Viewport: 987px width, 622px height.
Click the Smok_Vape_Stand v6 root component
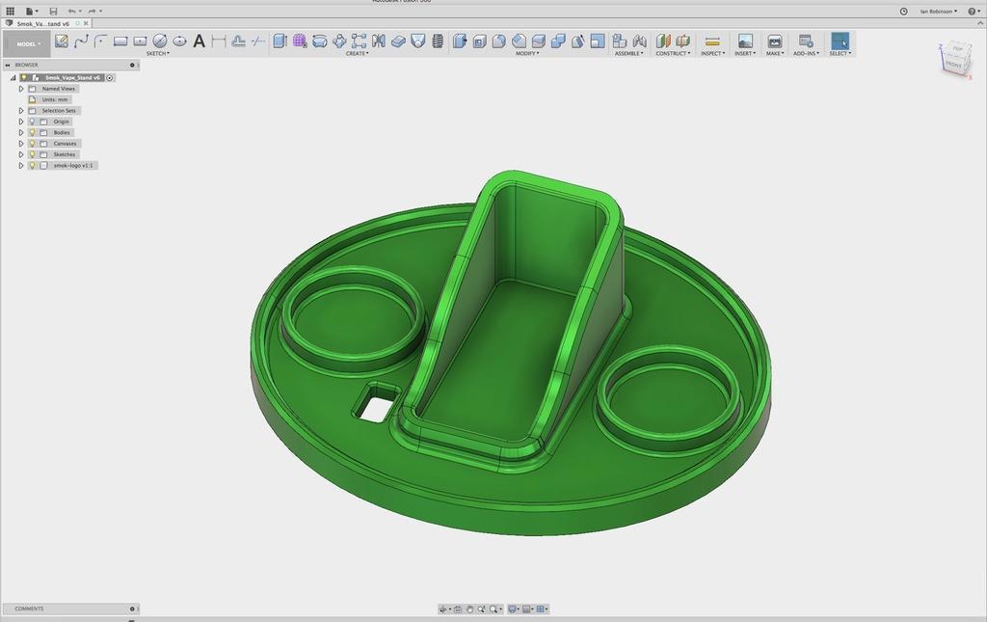71,78
